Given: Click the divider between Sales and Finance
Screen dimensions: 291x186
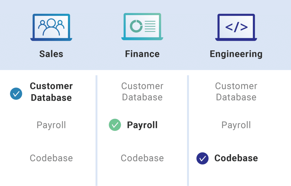Looking at the screenshot, I should (97, 130).
